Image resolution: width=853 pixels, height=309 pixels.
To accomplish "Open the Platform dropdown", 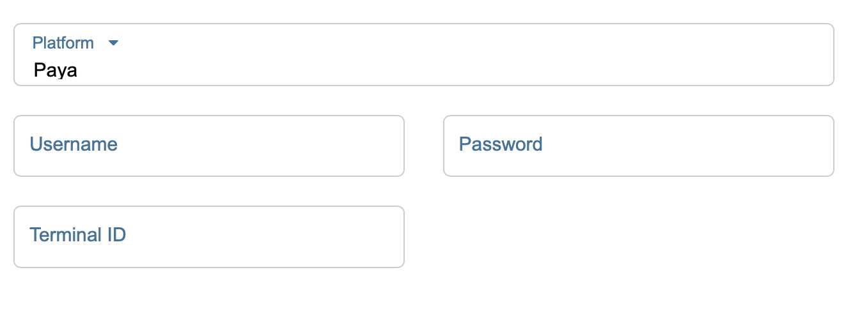I will pyautogui.click(x=423, y=55).
